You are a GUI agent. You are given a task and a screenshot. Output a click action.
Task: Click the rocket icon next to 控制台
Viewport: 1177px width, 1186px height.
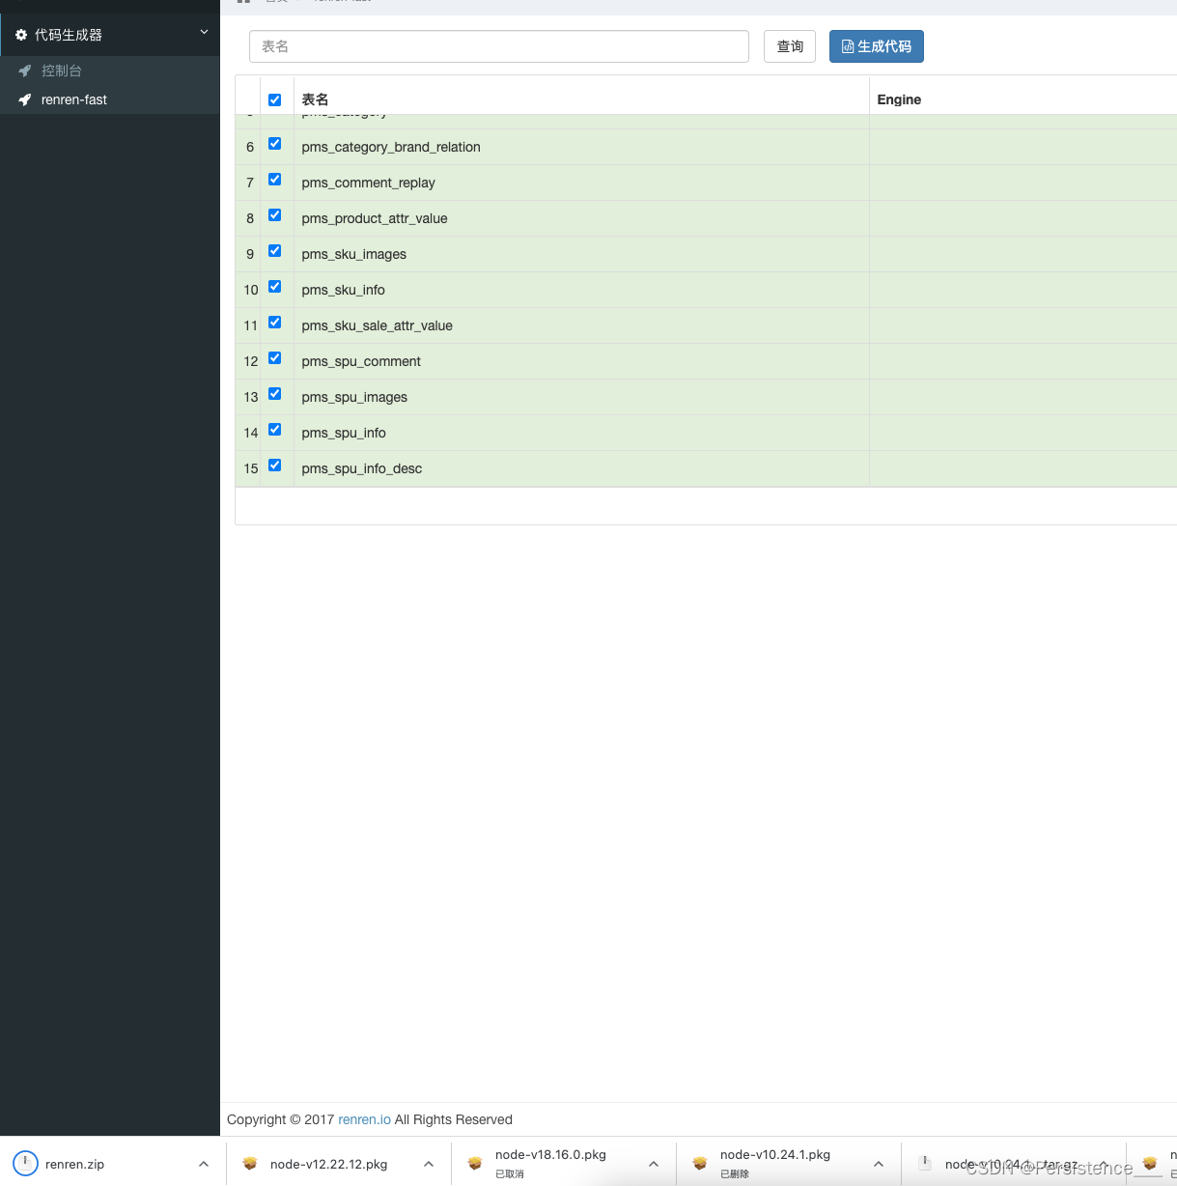pos(25,71)
